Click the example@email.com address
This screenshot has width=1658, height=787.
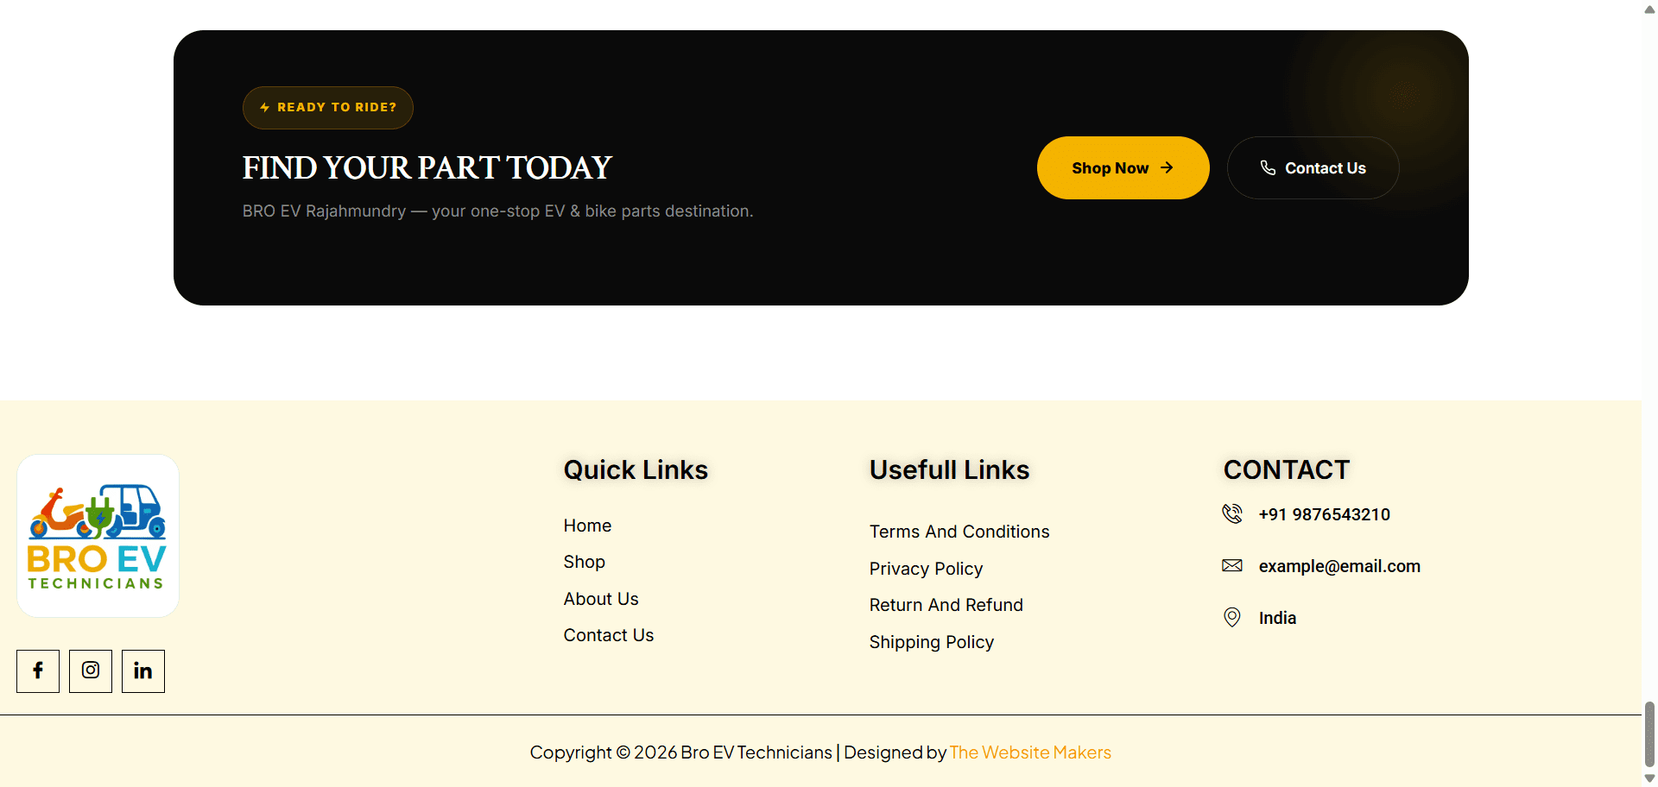1339,566
